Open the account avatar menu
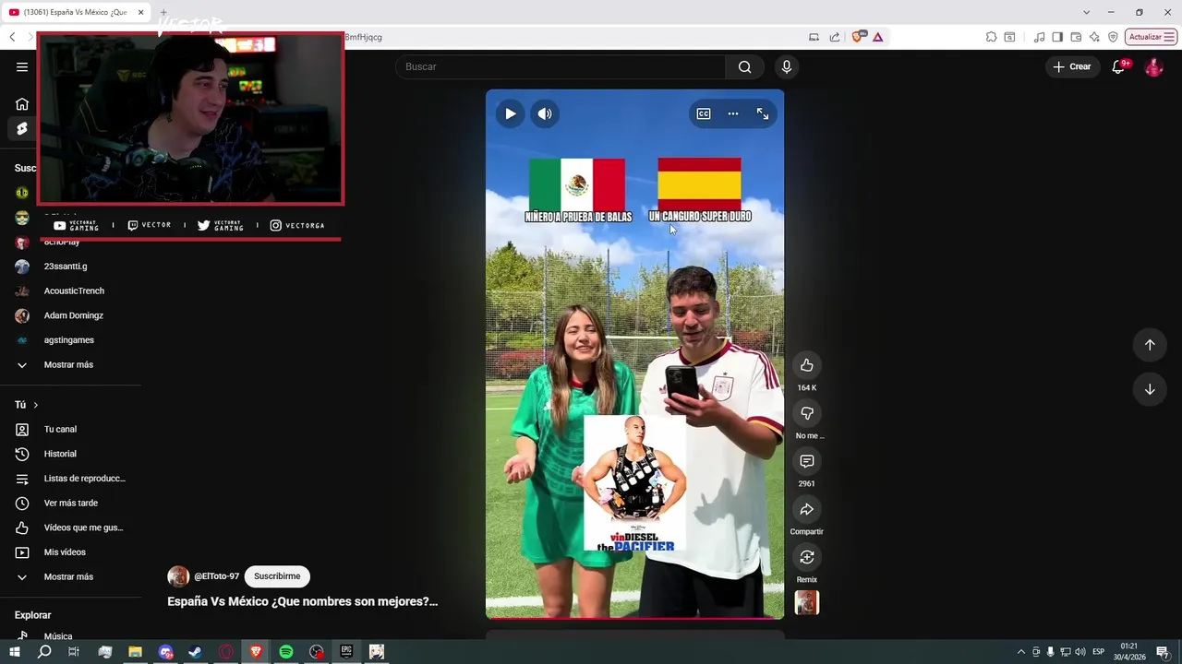Screen dimensions: 1182x664 [1153, 66]
